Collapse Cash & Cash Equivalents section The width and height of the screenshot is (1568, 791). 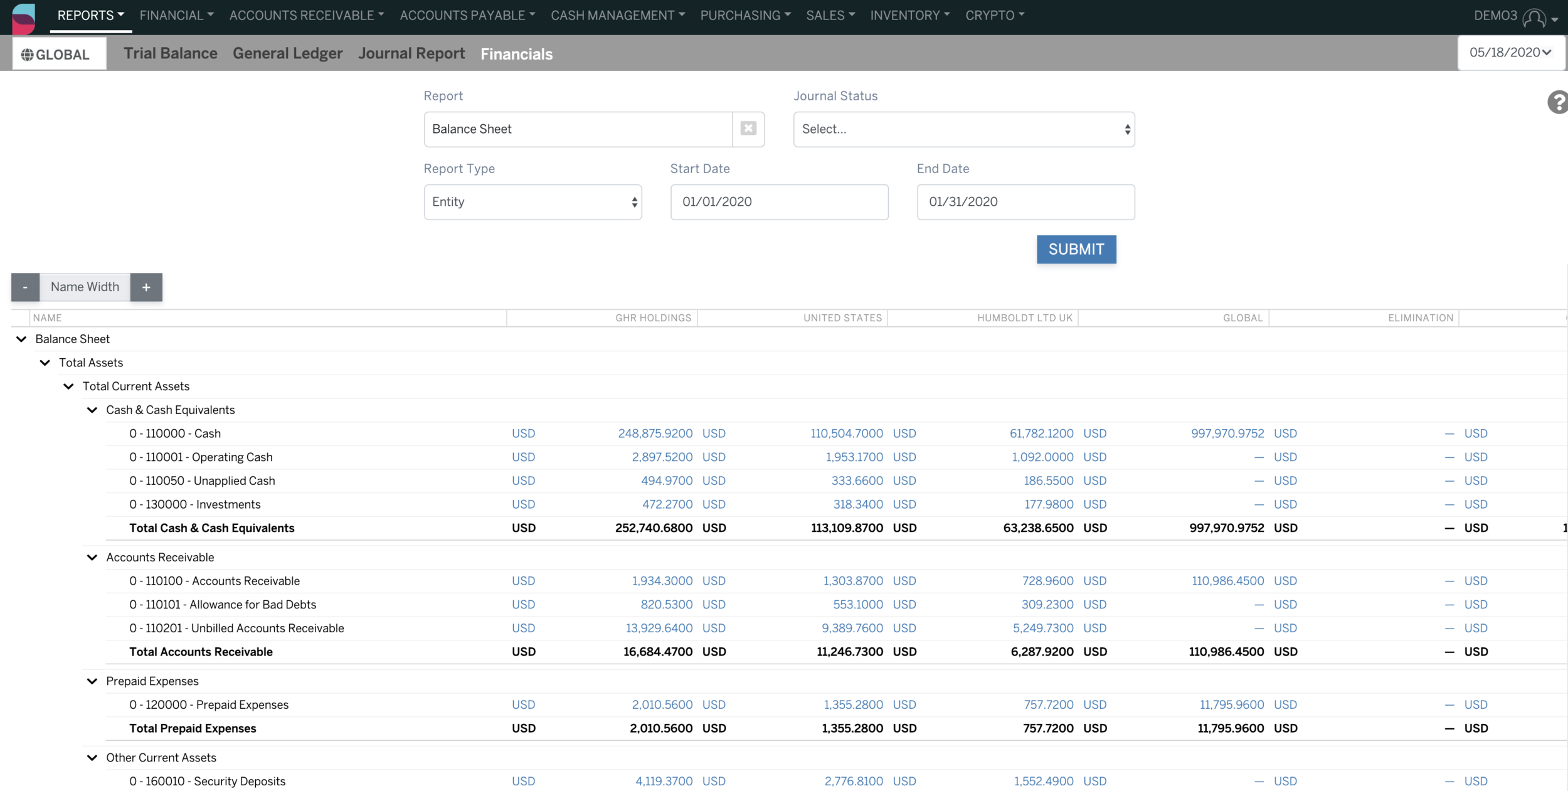pyautogui.click(x=92, y=410)
